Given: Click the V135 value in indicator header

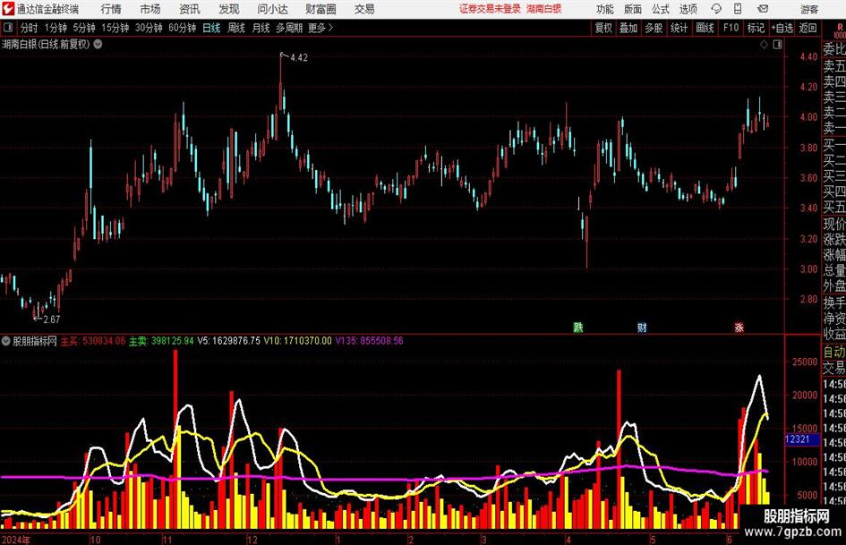Looking at the screenshot, I should pyautogui.click(x=370, y=340).
